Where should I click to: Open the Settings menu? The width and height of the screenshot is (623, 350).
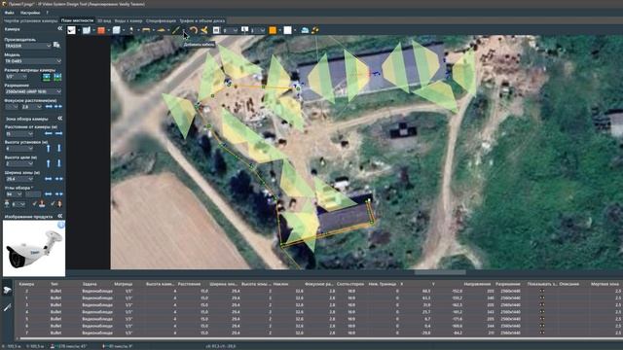click(x=30, y=13)
